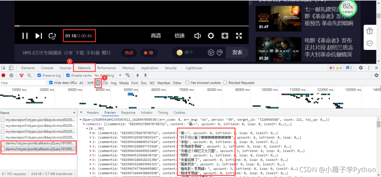Viewport: 381px width, 177px height.
Task: Open network conditions wifi icon
Action: (x=127, y=76)
